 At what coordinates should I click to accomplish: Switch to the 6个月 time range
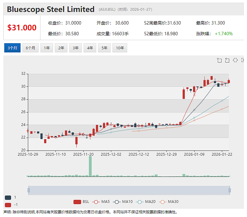coord(30,48)
